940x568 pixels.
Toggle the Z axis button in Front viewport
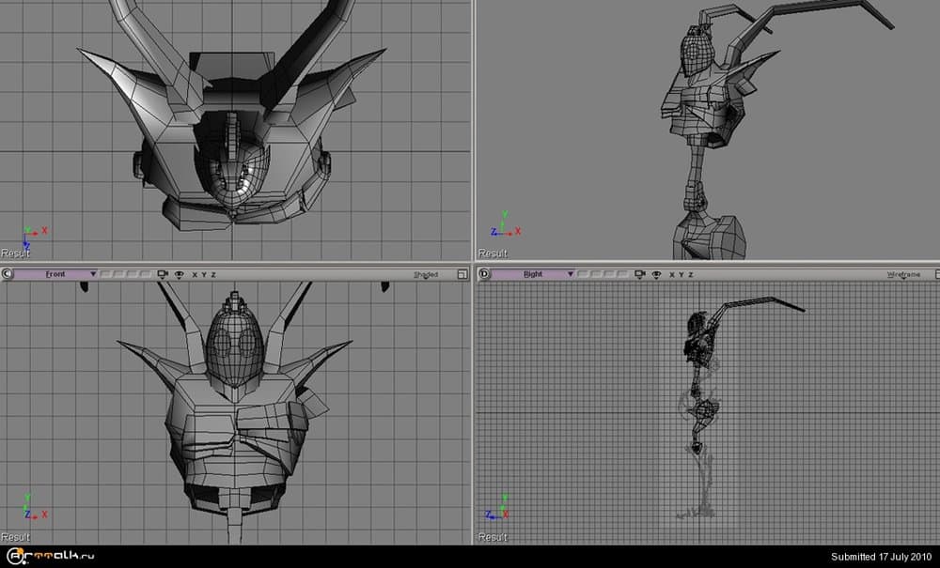pos(213,274)
